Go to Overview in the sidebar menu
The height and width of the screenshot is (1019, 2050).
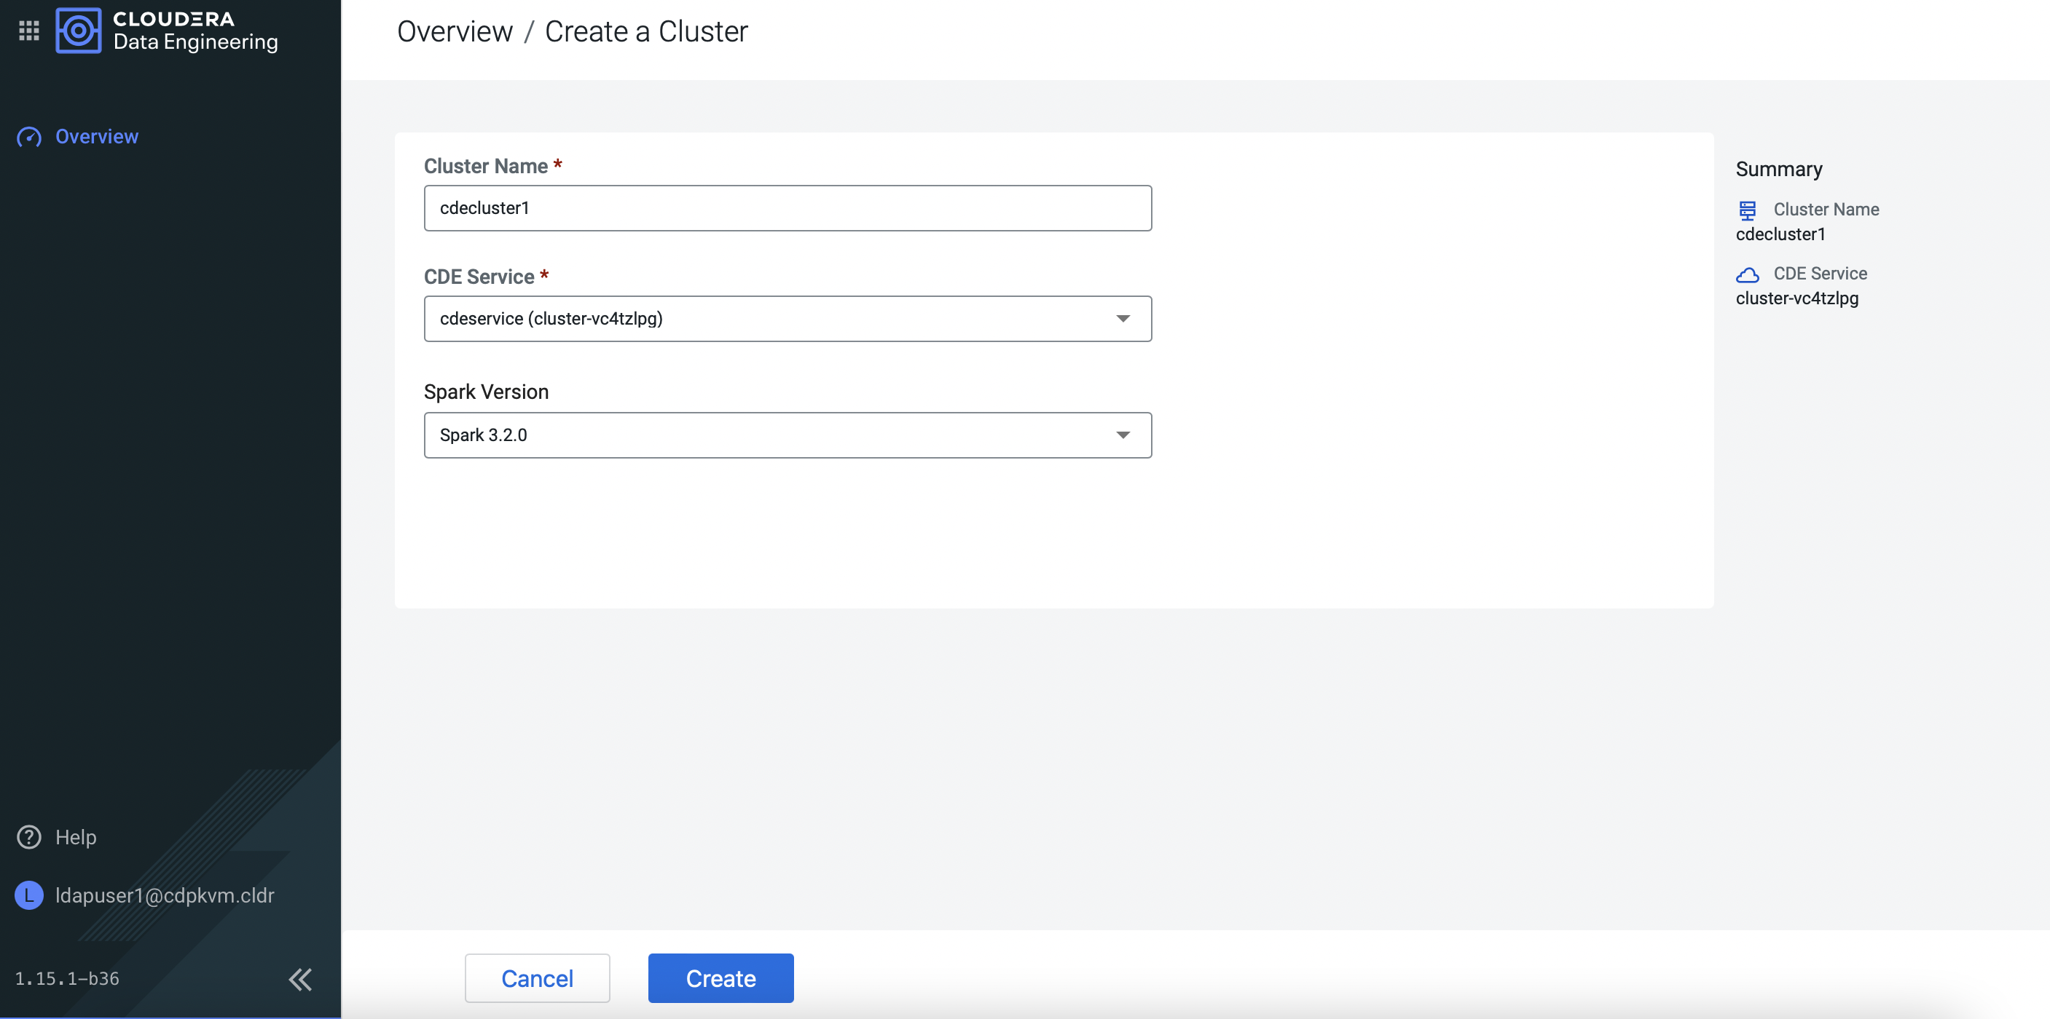97,137
